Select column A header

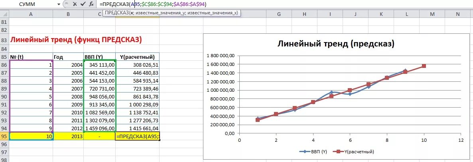click(x=31, y=14)
